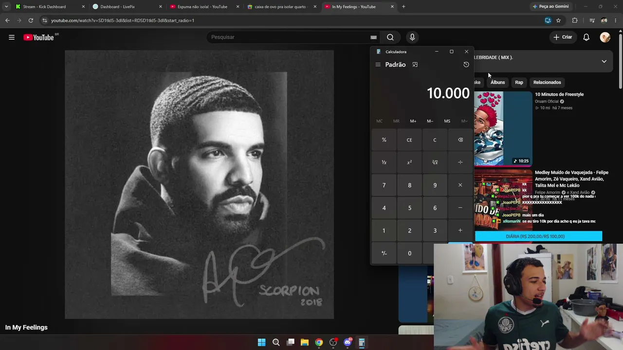Image resolution: width=623 pixels, height=350 pixels.
Task: Open the Medley Muído de Vaquejada video title
Action: point(571,179)
